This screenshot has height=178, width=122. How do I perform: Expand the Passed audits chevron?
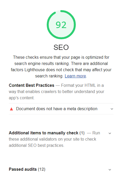tap(110, 170)
